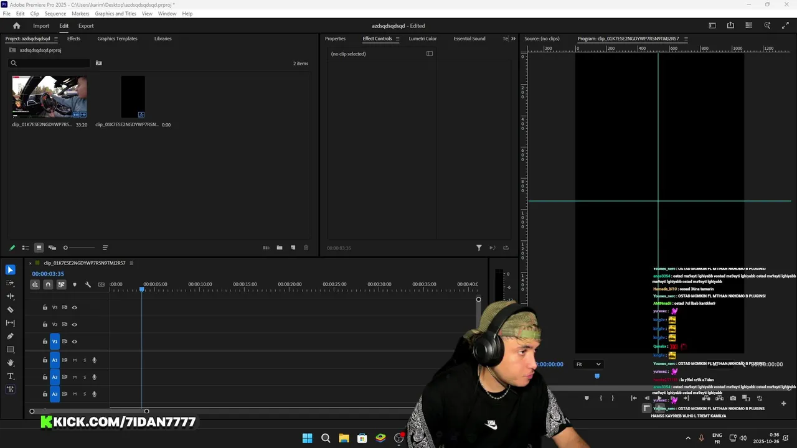
Task: Toggle V3 track output eye
Action: click(x=74, y=307)
